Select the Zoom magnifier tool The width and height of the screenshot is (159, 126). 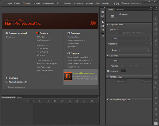156,114
